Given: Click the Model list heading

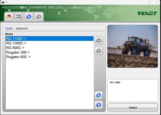Looking at the screenshot, I should click(x=9, y=34).
